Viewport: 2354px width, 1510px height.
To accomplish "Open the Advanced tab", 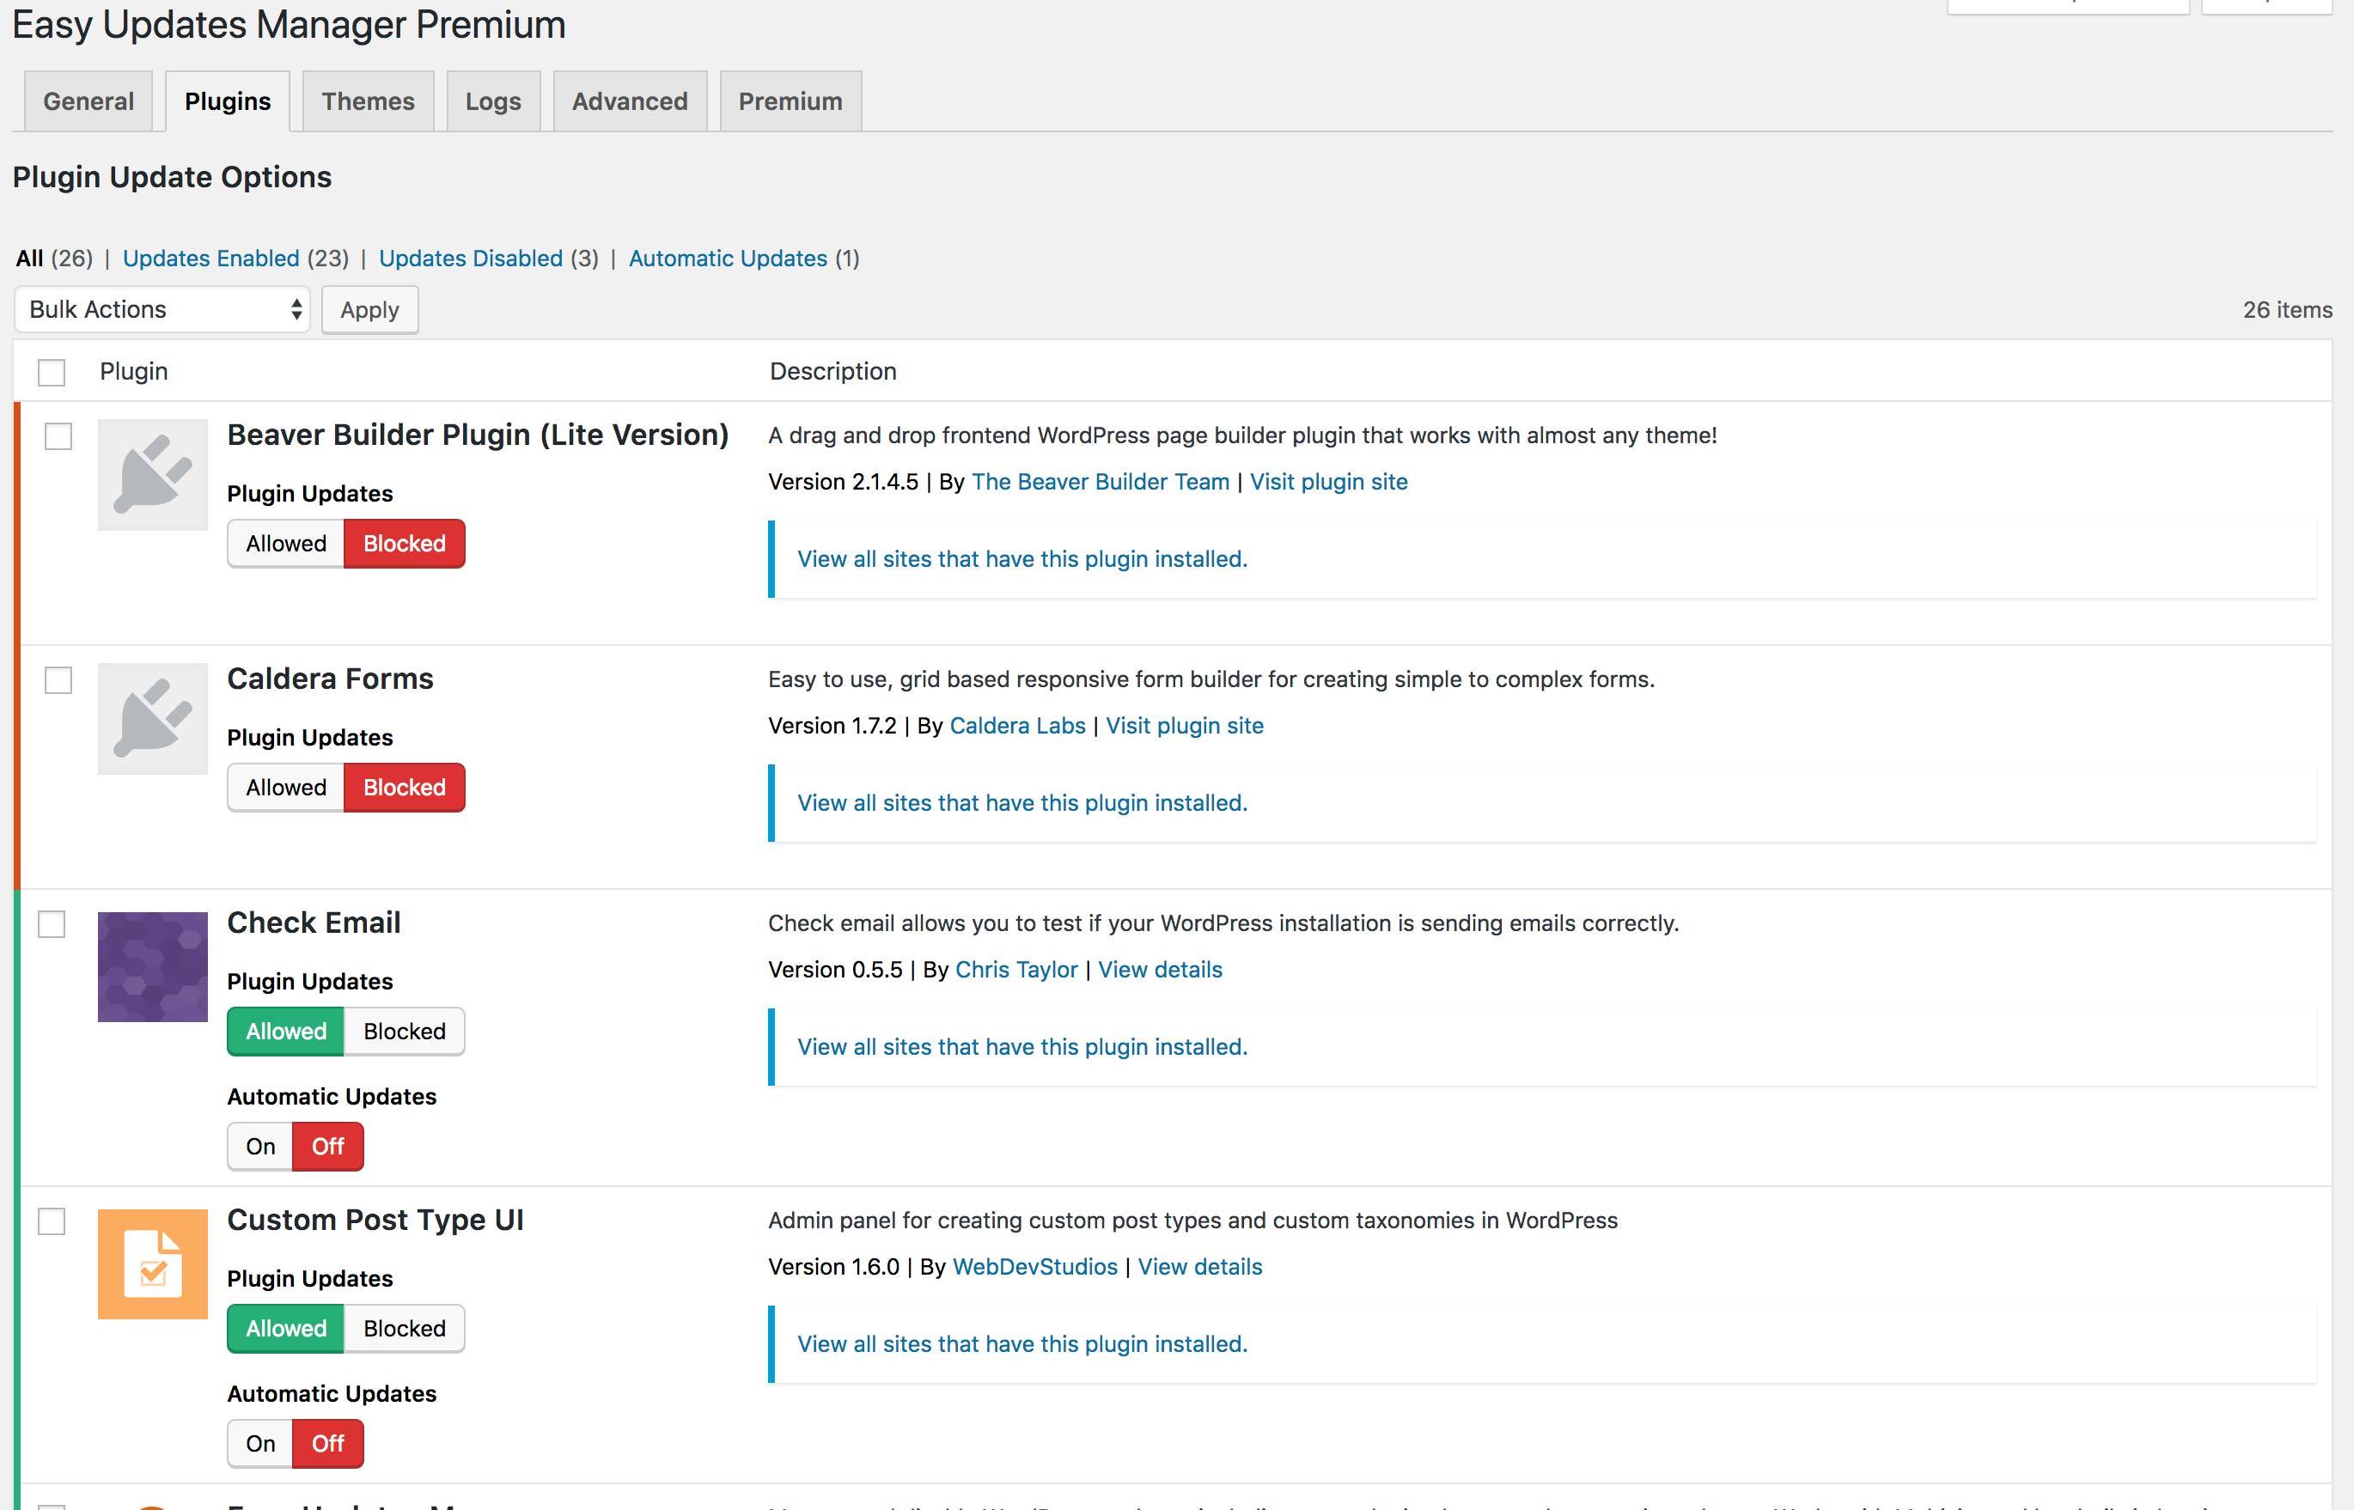I will (630, 101).
